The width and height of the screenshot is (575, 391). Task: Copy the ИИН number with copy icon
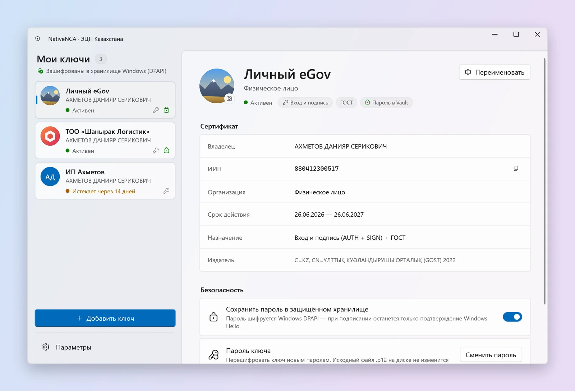pyautogui.click(x=516, y=169)
